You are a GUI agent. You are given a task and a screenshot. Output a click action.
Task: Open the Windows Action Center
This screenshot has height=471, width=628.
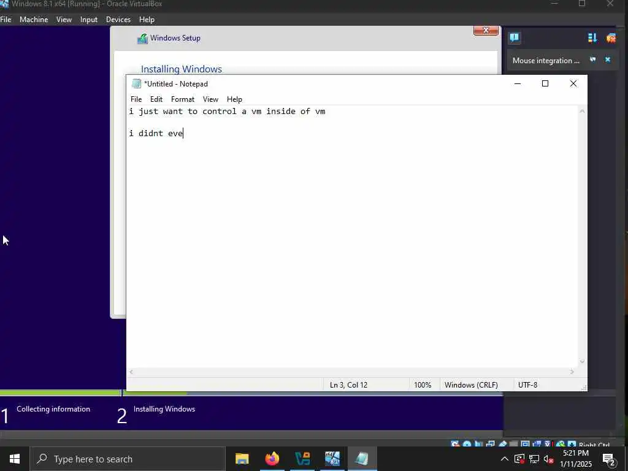tap(608, 459)
